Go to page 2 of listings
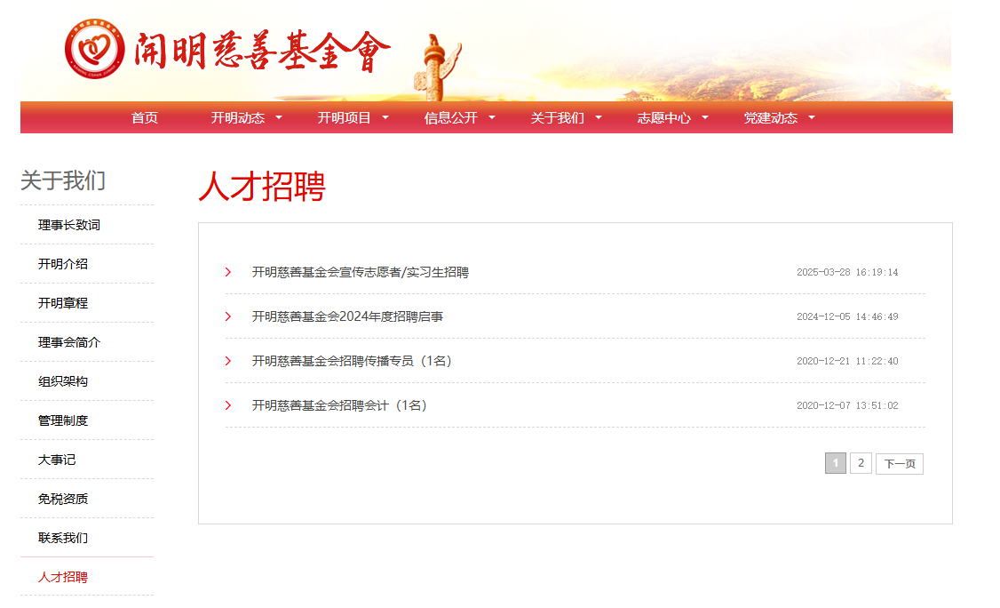1000x608 pixels. point(861,463)
